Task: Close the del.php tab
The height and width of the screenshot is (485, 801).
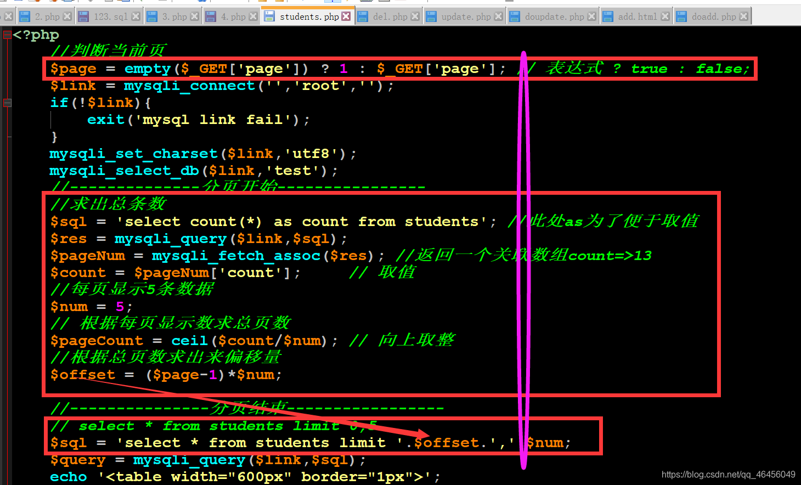Action: tap(415, 16)
